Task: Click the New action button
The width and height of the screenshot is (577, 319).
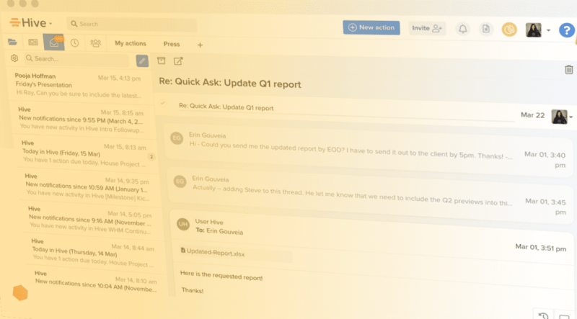Action: [371, 27]
